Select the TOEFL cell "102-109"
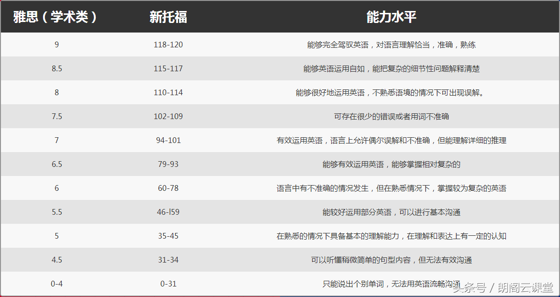This screenshot has width=560, height=297. (168, 116)
